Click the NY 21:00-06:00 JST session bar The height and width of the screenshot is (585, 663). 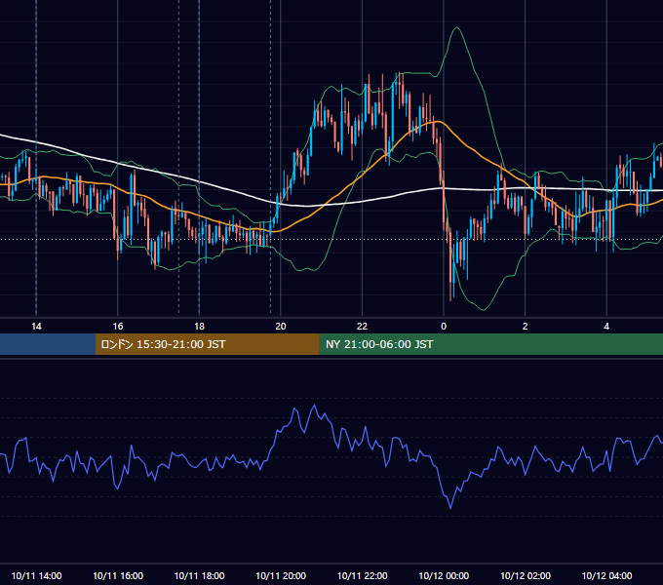point(490,344)
